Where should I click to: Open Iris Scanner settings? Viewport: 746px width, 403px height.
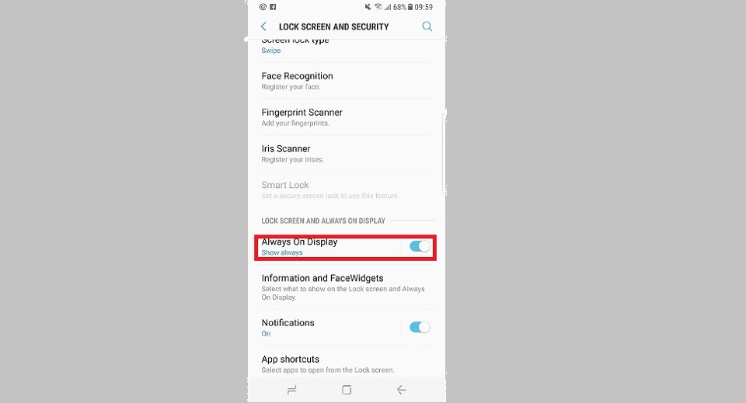[347, 153]
